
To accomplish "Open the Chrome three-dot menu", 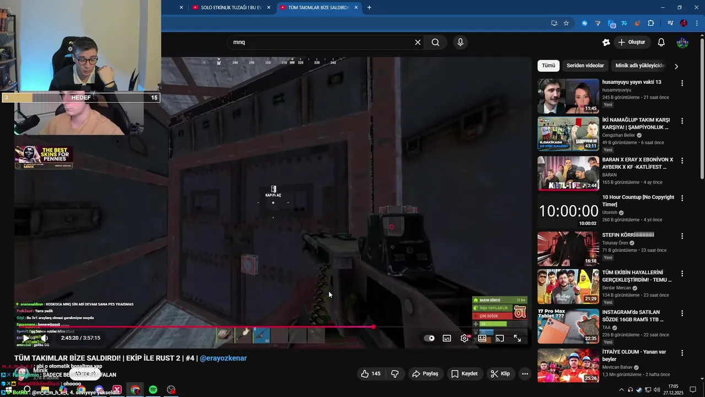I will (x=696, y=23).
